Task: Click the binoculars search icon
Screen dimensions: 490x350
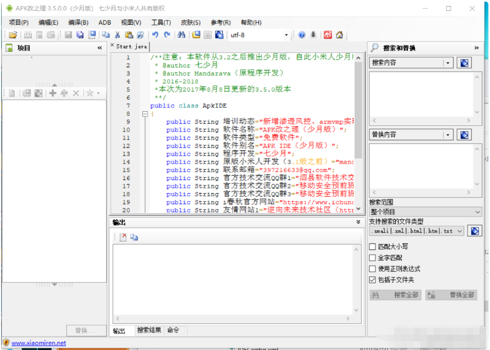Action: coord(181,34)
